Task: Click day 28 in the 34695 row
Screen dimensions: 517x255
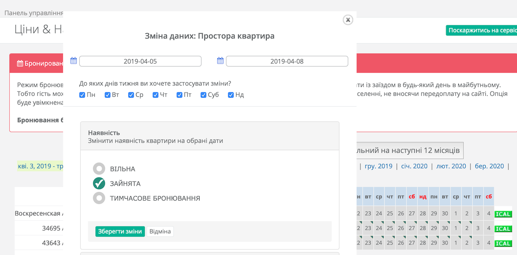Action: pos(423,228)
